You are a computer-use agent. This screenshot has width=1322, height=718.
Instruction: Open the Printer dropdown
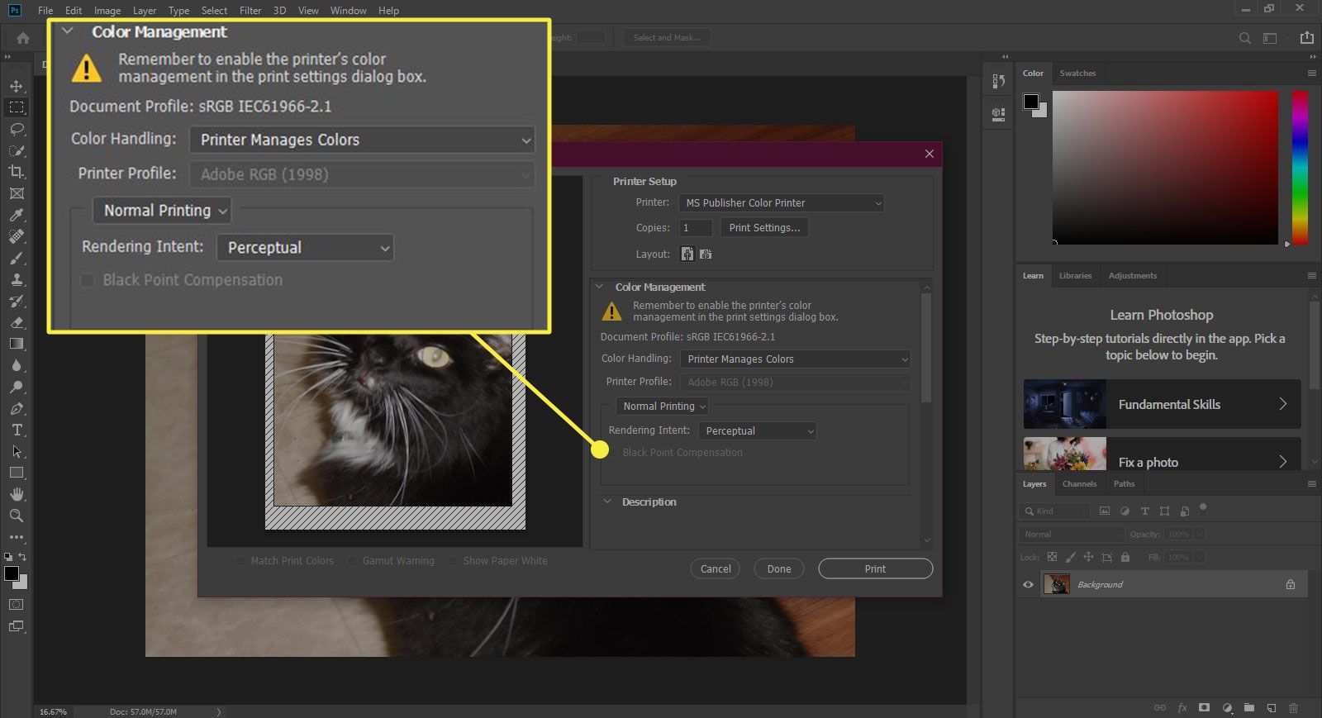click(x=781, y=203)
